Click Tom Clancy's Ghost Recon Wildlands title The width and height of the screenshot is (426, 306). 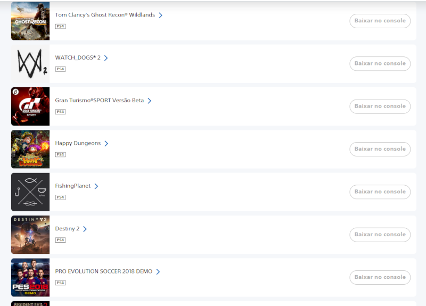click(105, 15)
